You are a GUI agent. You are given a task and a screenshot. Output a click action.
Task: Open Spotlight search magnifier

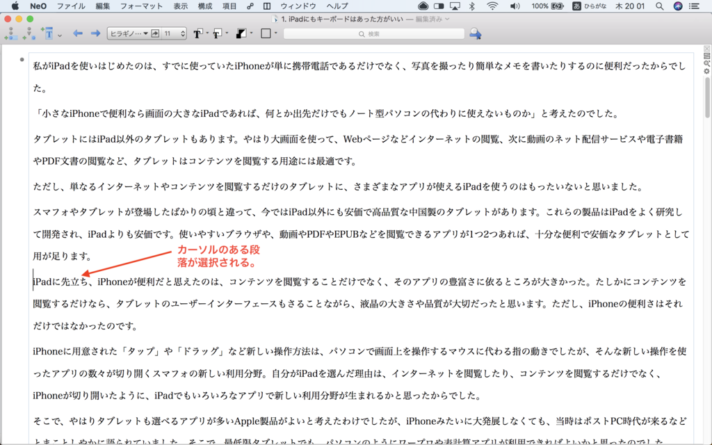659,6
